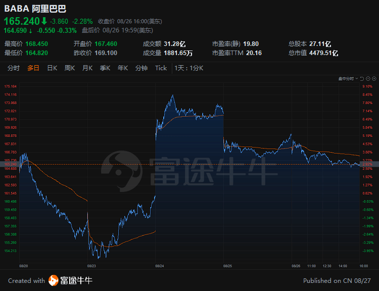Click the price change -3.860 value

[59, 21]
